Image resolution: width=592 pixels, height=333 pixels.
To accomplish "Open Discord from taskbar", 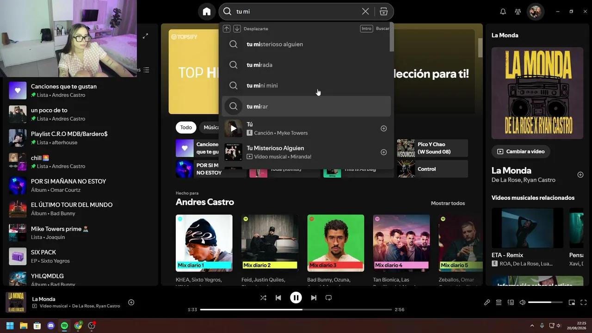I will (x=51, y=326).
